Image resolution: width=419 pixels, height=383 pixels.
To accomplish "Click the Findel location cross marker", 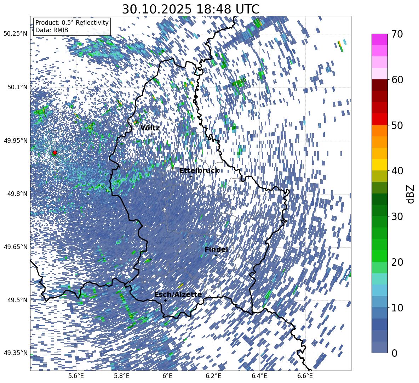I will tap(216, 256).
